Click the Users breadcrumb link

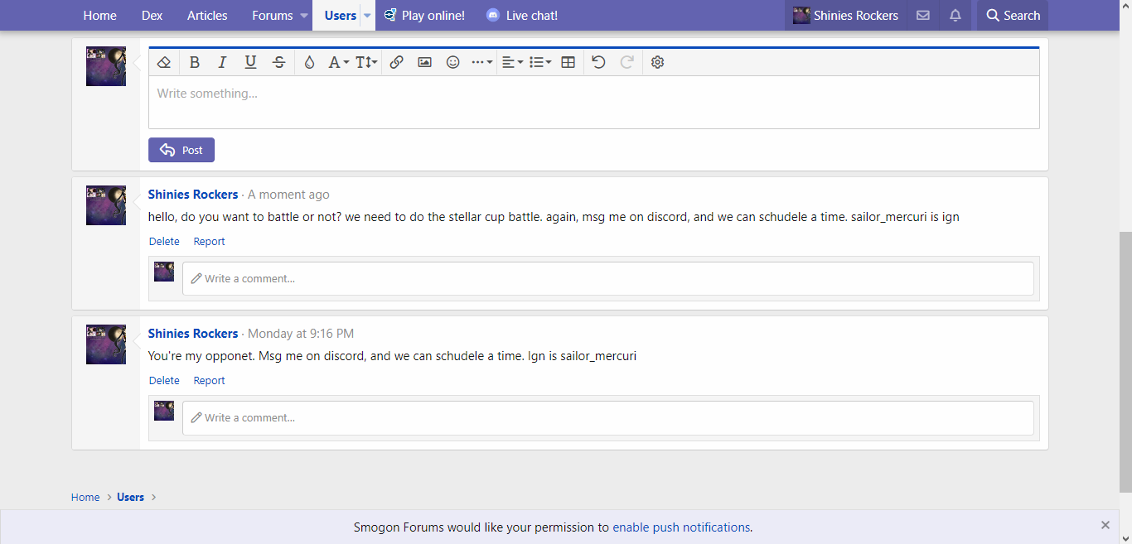point(130,498)
